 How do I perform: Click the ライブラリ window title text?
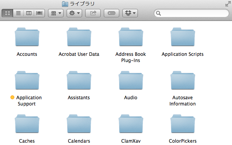point(82,4)
